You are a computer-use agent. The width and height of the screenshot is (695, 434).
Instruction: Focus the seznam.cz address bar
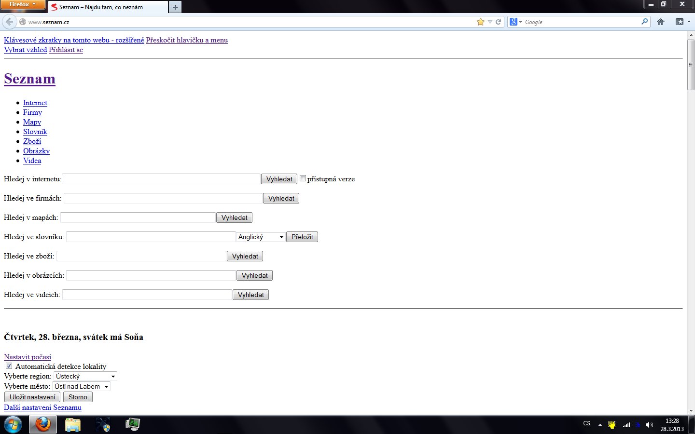coord(251,22)
